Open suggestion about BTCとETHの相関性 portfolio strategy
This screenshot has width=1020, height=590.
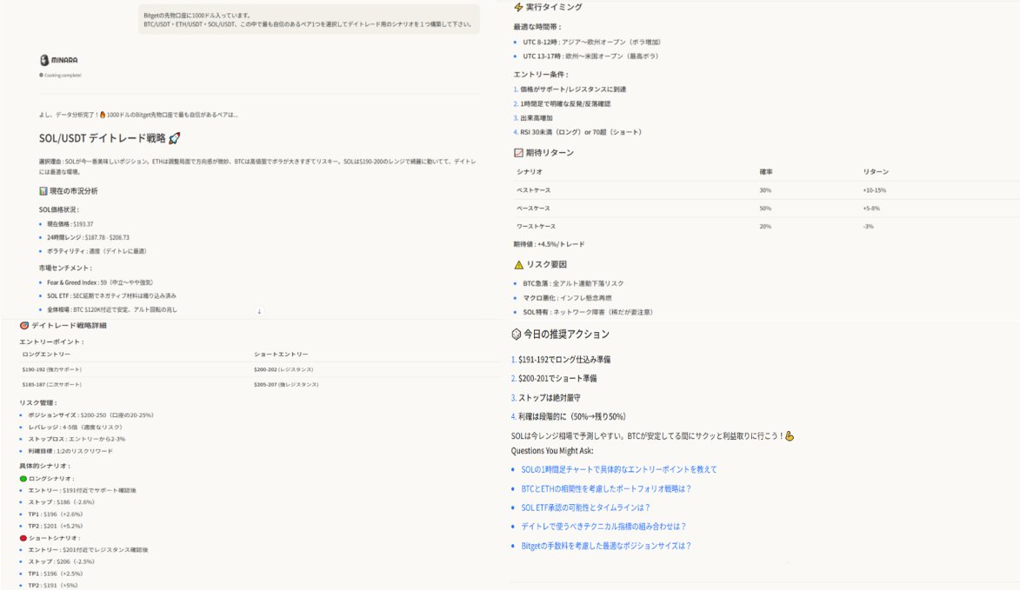pos(605,488)
